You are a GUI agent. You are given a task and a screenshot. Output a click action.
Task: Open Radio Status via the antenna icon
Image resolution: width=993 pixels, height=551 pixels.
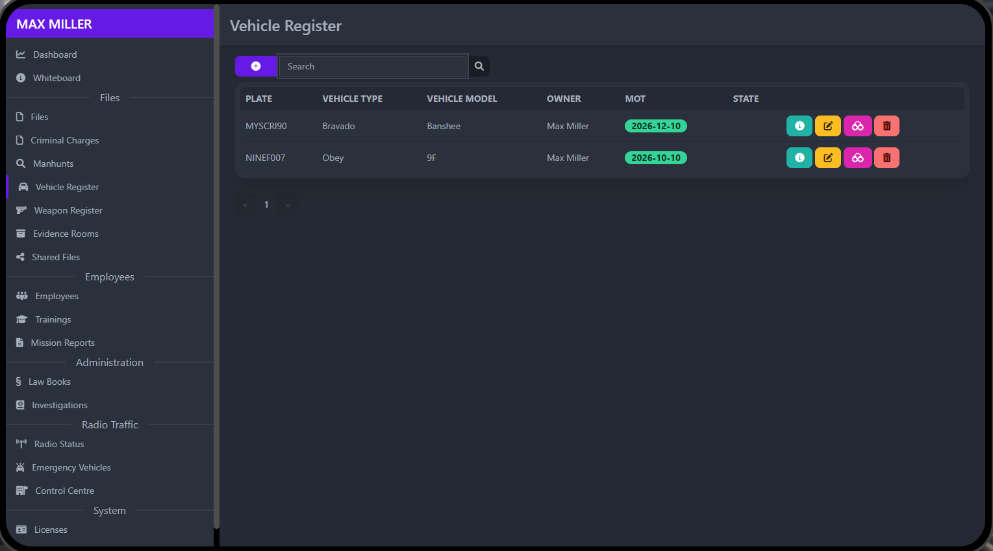pyautogui.click(x=19, y=443)
